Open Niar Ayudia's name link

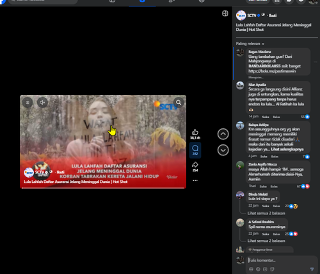[257, 85]
